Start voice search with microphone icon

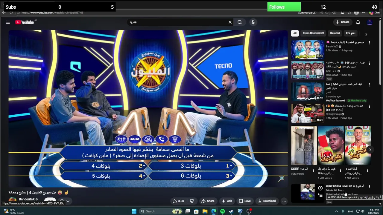point(253,22)
